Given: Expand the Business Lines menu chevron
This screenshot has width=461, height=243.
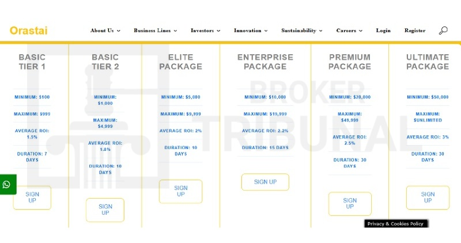Looking at the screenshot, I should 175,31.
